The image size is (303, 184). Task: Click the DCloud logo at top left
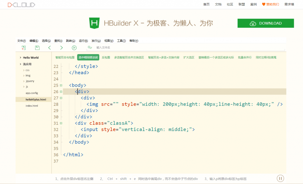pos(21,4)
